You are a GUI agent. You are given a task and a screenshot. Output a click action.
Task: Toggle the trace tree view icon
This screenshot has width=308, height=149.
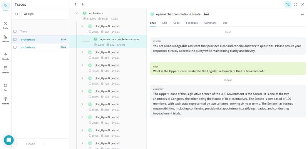point(288,4)
